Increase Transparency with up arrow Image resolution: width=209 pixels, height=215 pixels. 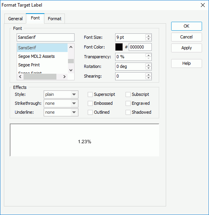[x=148, y=55]
